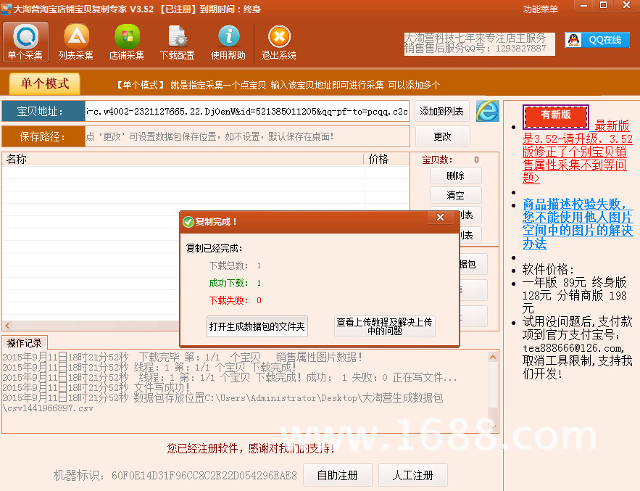The height and width of the screenshot is (491, 640).
Task: Click the 机器标识 machine code text
Action: click(175, 476)
